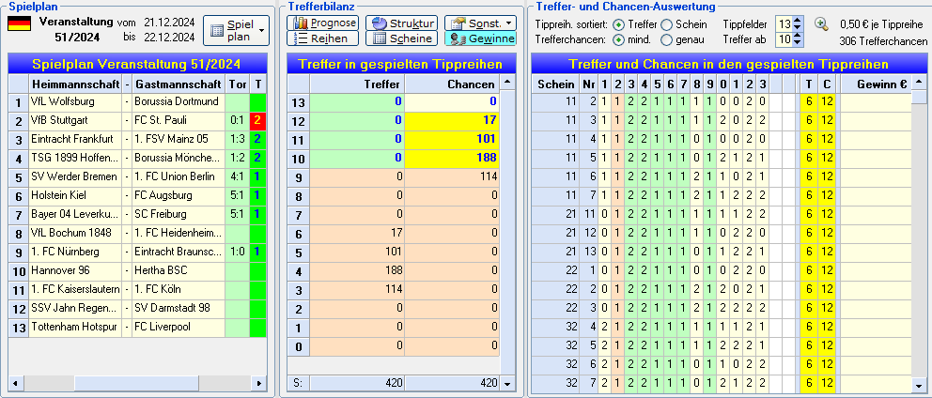Select the SV Werder Bremen row
The width and height of the screenshot is (932, 398).
pyautogui.click(x=137, y=176)
